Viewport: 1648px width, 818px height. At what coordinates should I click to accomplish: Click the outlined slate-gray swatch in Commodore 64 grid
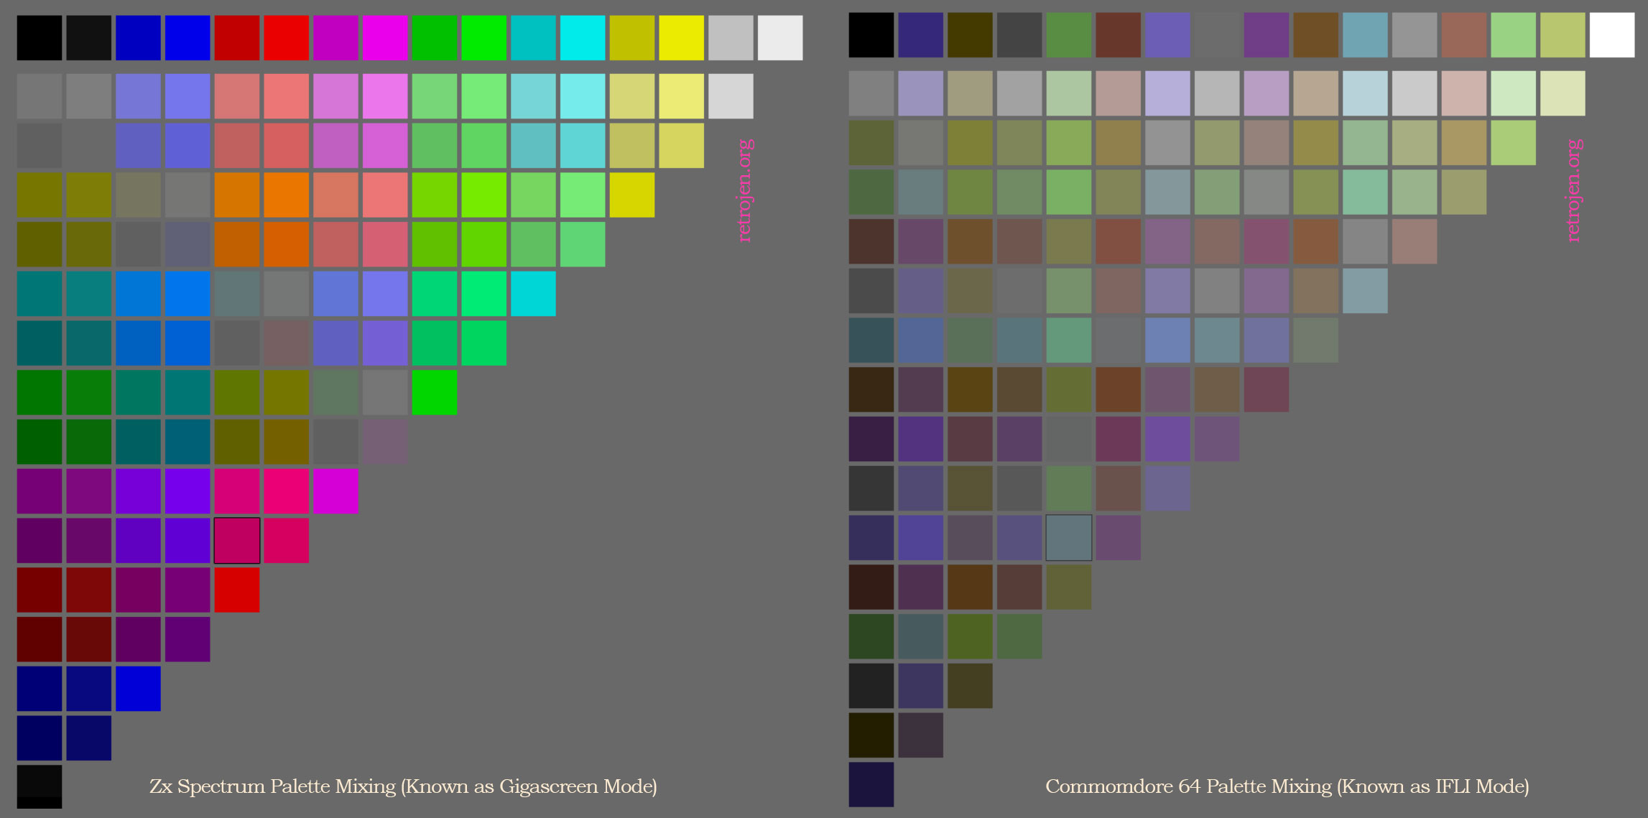[1069, 538]
